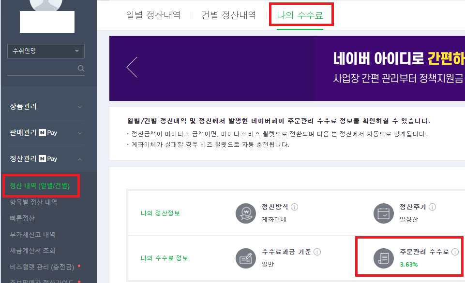Viewport: 465px width, 283px height.
Task: Open the 수취인명 dropdown
Action: [x=46, y=51]
